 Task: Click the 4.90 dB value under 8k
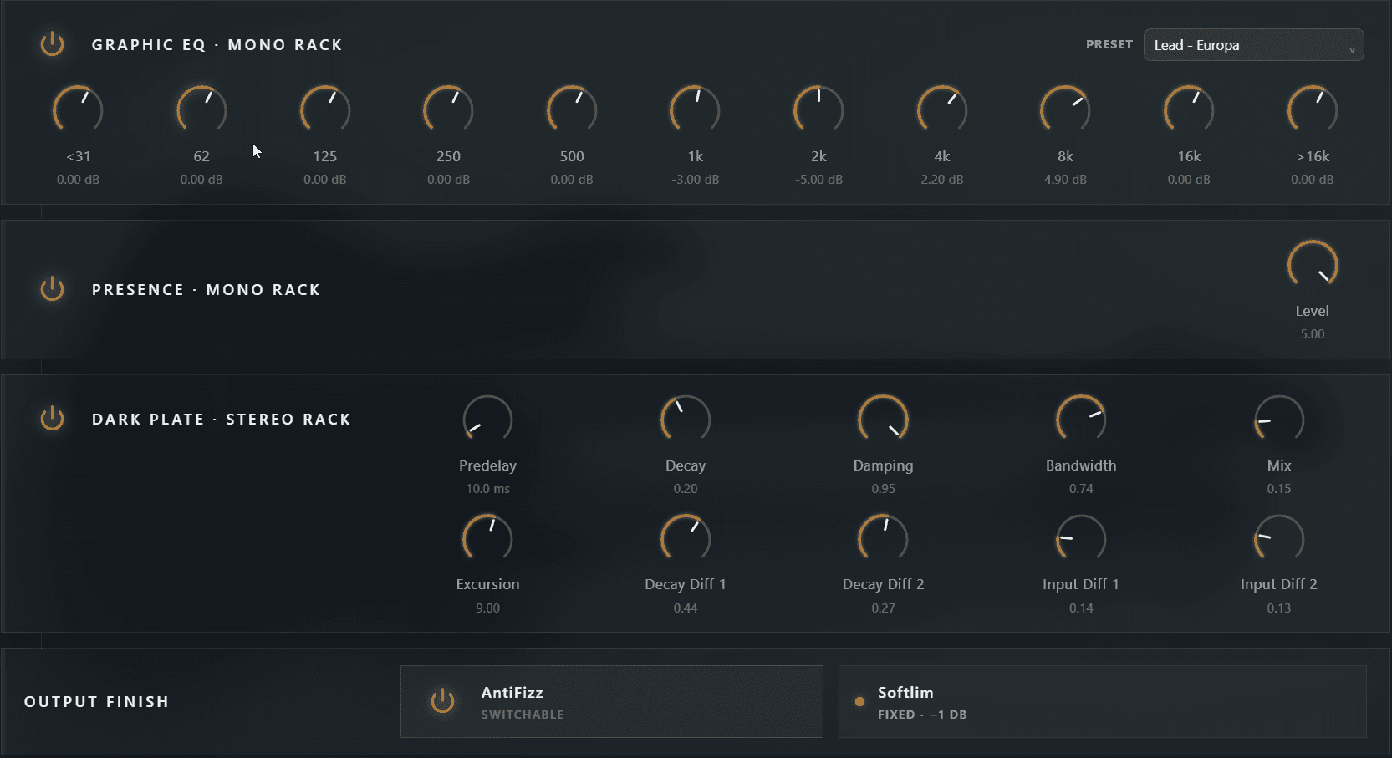click(1065, 180)
